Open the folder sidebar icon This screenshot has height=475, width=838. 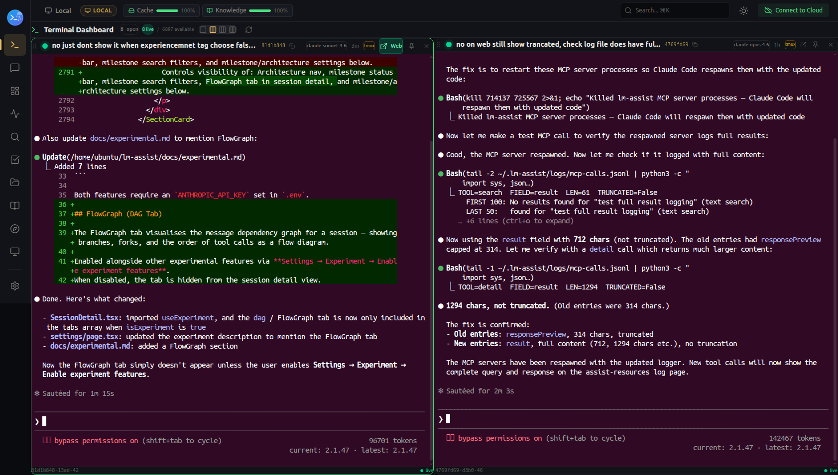coord(15,183)
